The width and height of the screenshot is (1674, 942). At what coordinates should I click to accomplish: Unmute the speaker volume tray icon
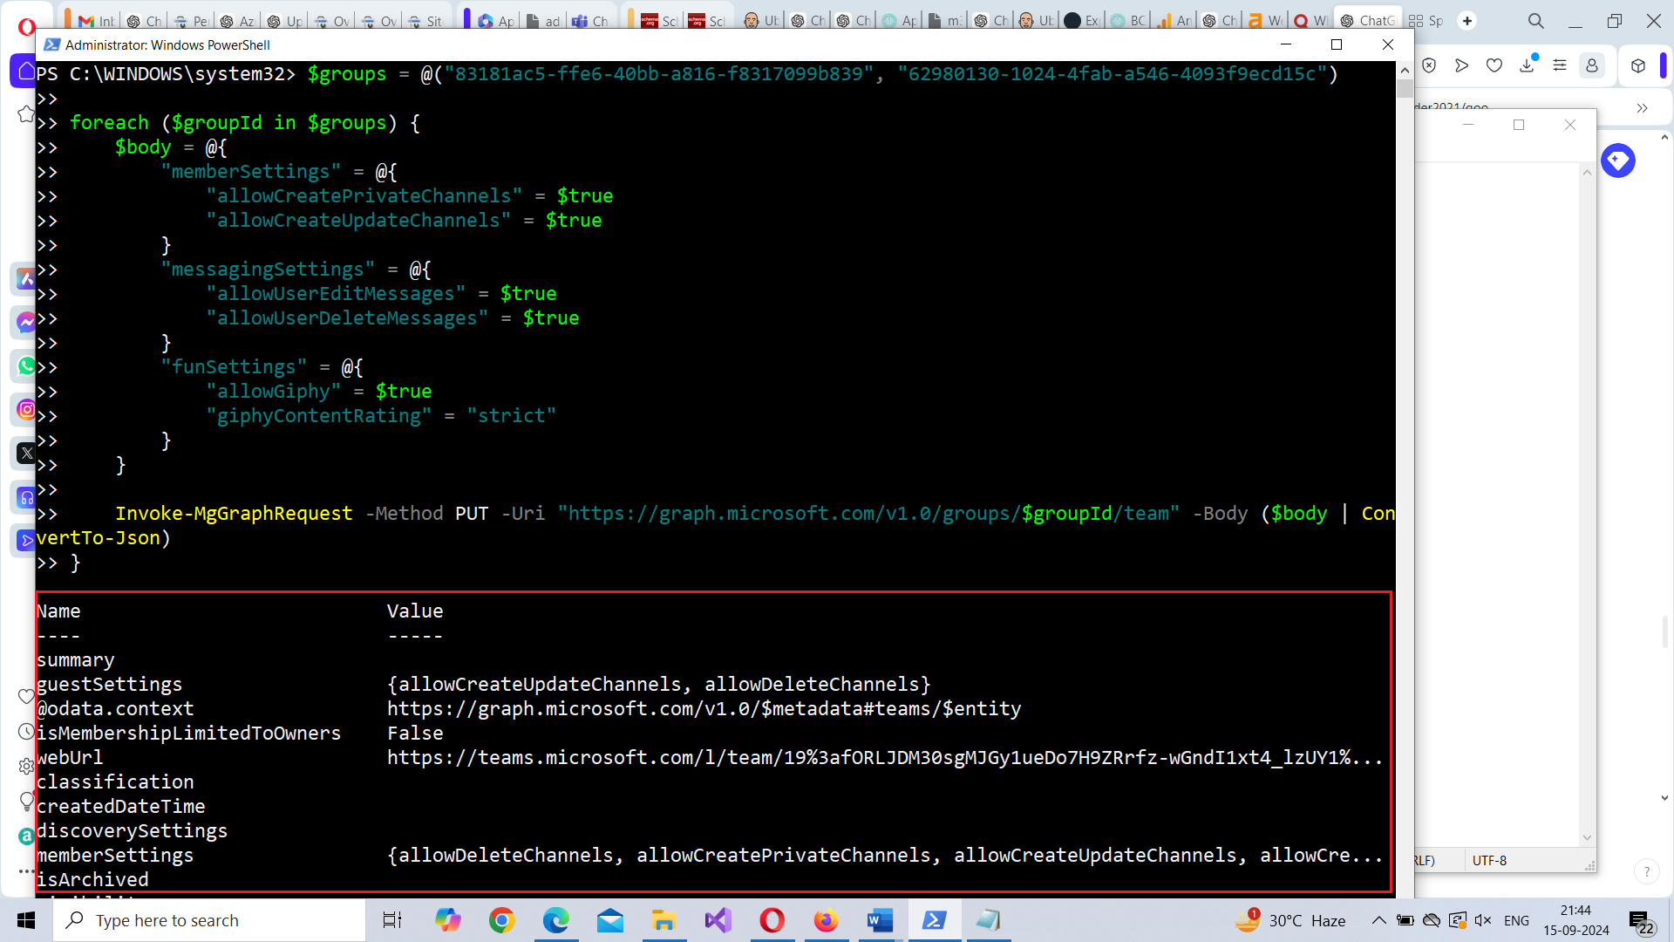tap(1483, 920)
